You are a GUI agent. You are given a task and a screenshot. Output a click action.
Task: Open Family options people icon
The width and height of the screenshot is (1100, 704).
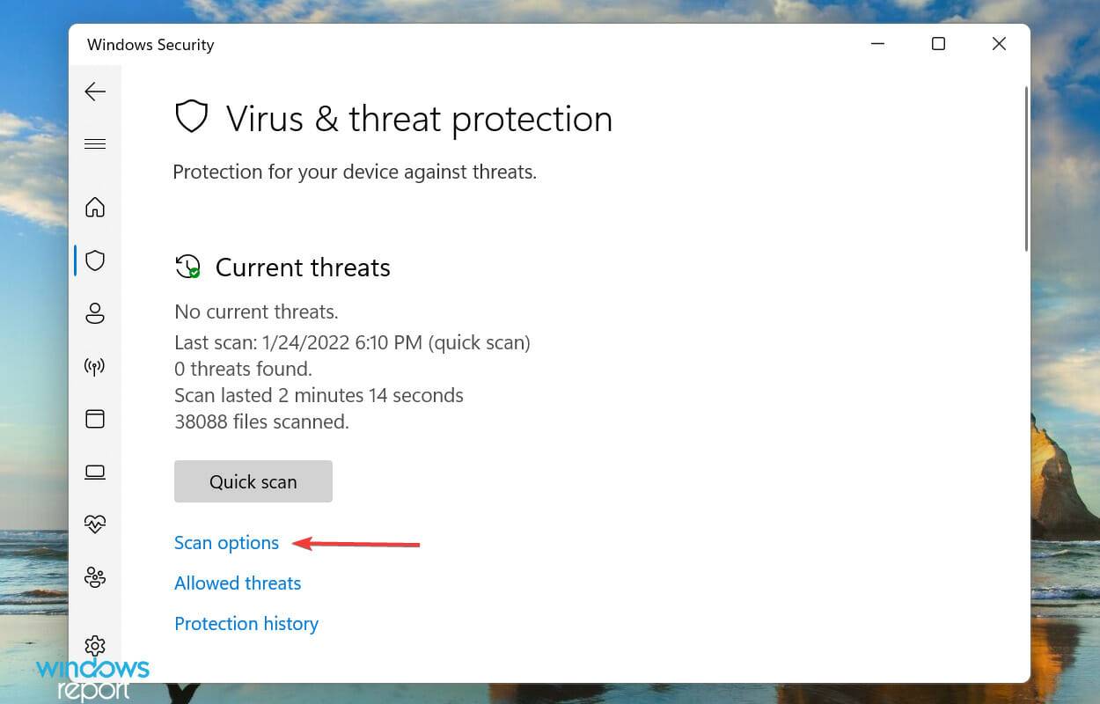pos(95,577)
